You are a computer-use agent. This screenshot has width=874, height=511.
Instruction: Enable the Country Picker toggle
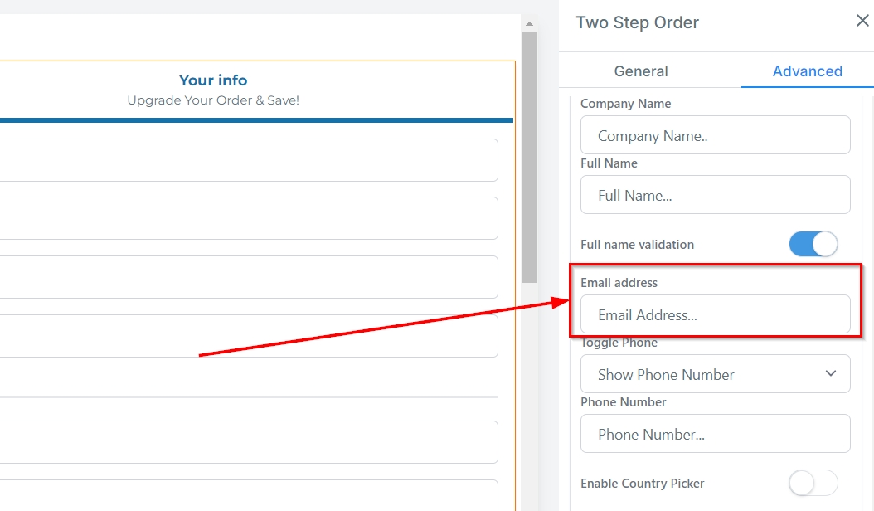[x=813, y=483]
